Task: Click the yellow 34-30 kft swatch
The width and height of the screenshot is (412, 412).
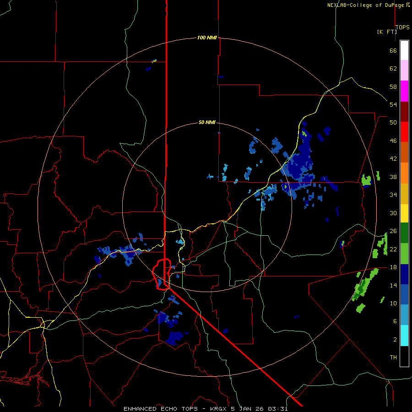Action: coord(404,213)
